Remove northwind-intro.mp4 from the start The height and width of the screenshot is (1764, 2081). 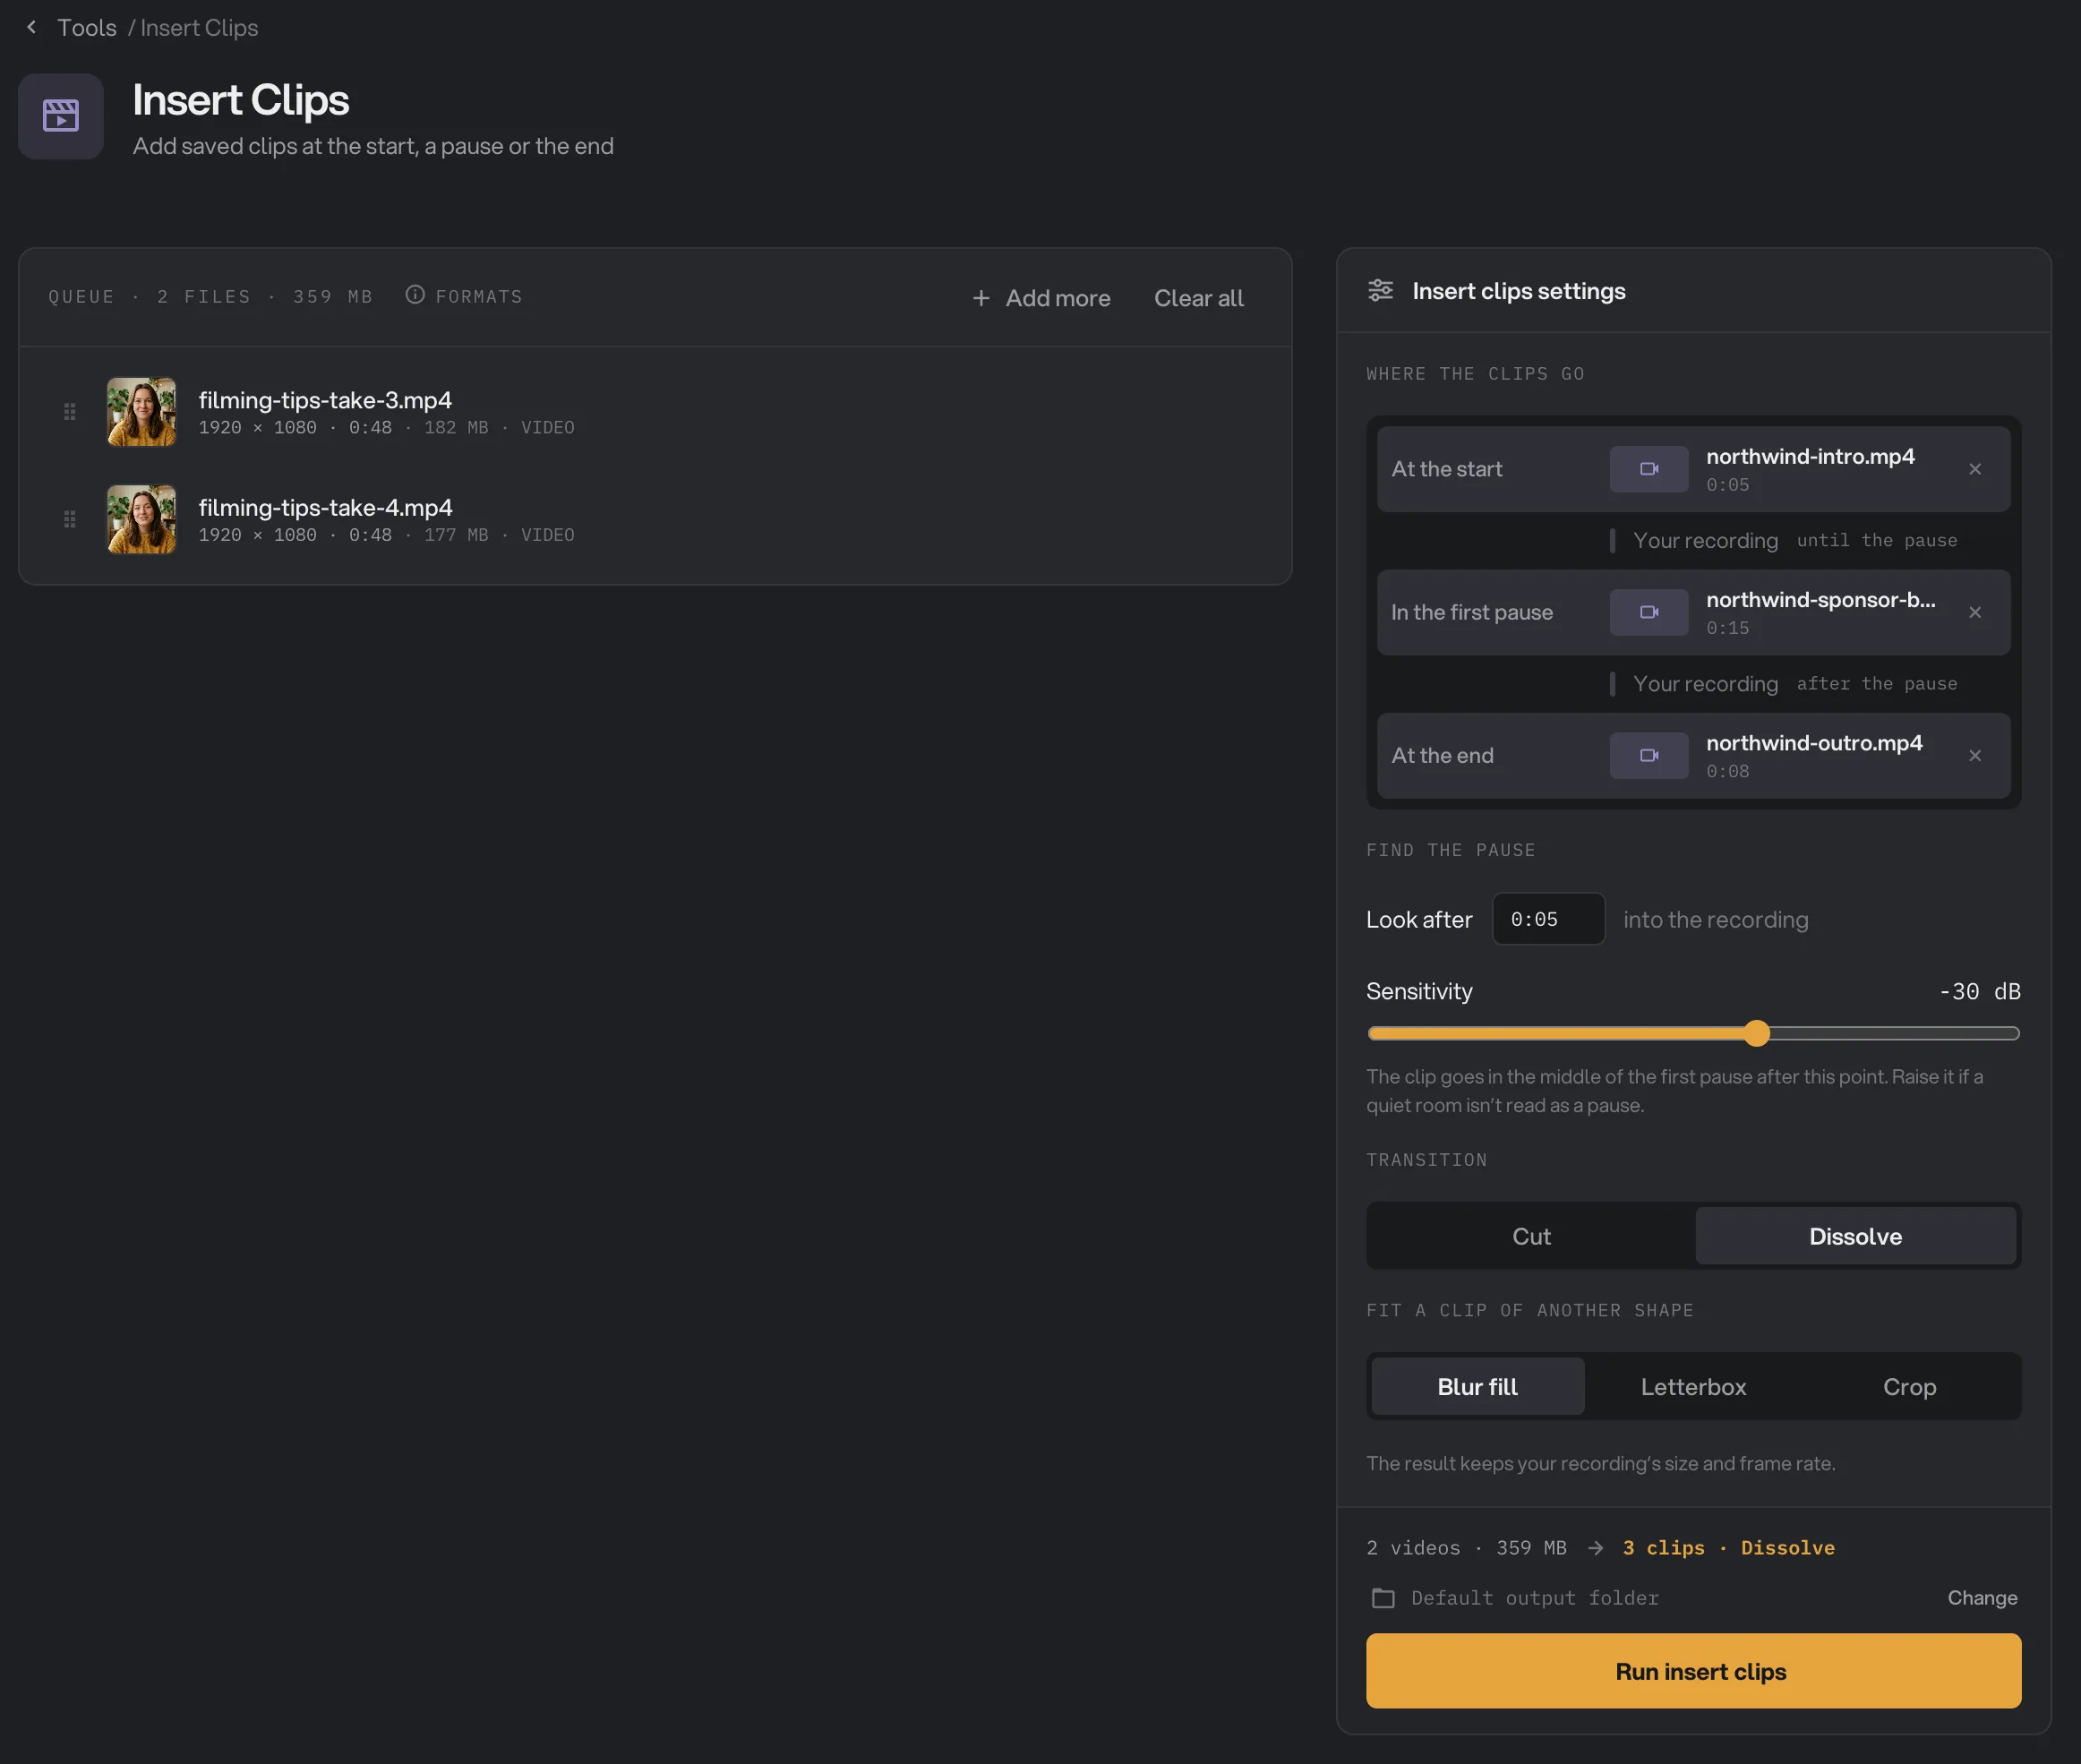click(x=1975, y=469)
